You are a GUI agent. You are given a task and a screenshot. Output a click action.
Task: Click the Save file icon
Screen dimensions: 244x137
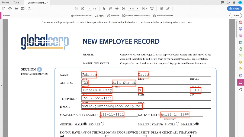(4, 9)
